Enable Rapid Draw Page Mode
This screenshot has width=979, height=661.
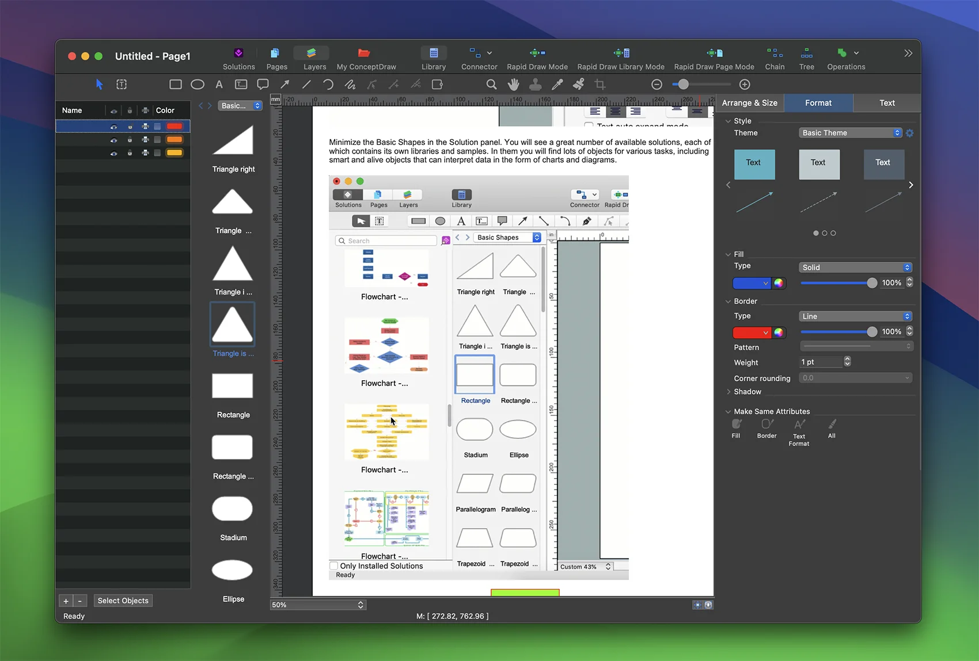(x=714, y=59)
